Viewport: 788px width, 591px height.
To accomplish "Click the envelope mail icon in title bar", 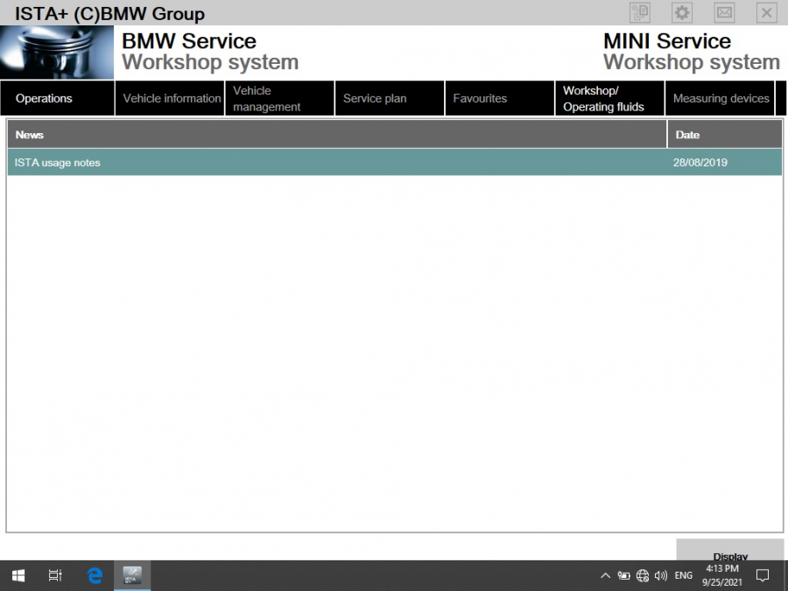I will (724, 12).
